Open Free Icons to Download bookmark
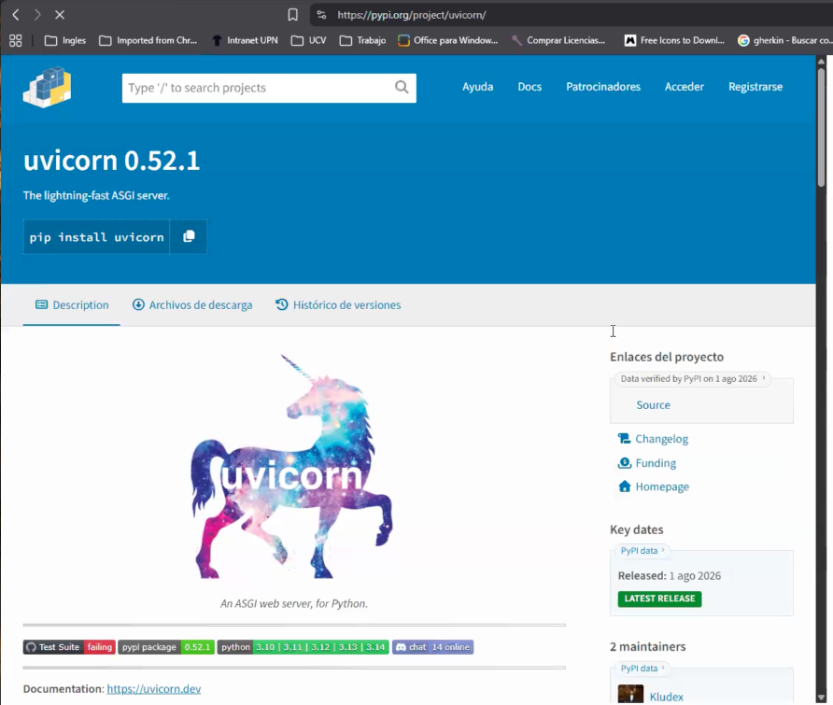Viewport: 833px width, 705px height. (674, 40)
